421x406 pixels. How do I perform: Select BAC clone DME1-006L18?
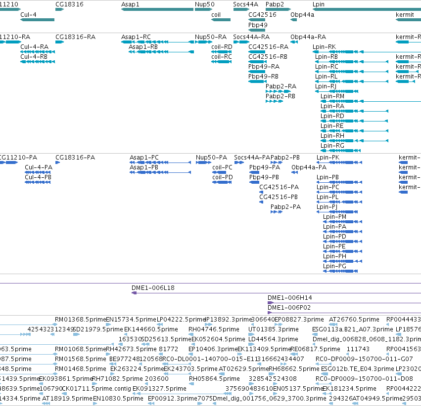[276, 293]
